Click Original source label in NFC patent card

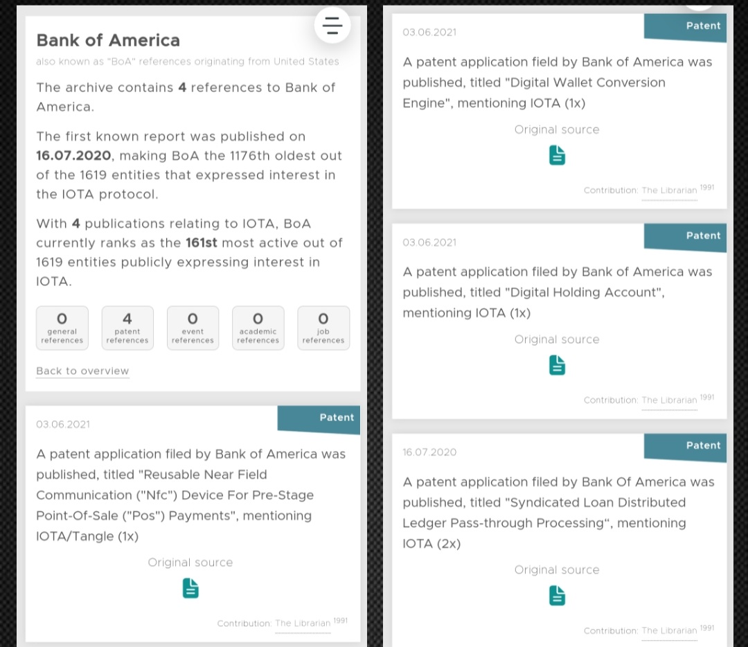(190, 562)
